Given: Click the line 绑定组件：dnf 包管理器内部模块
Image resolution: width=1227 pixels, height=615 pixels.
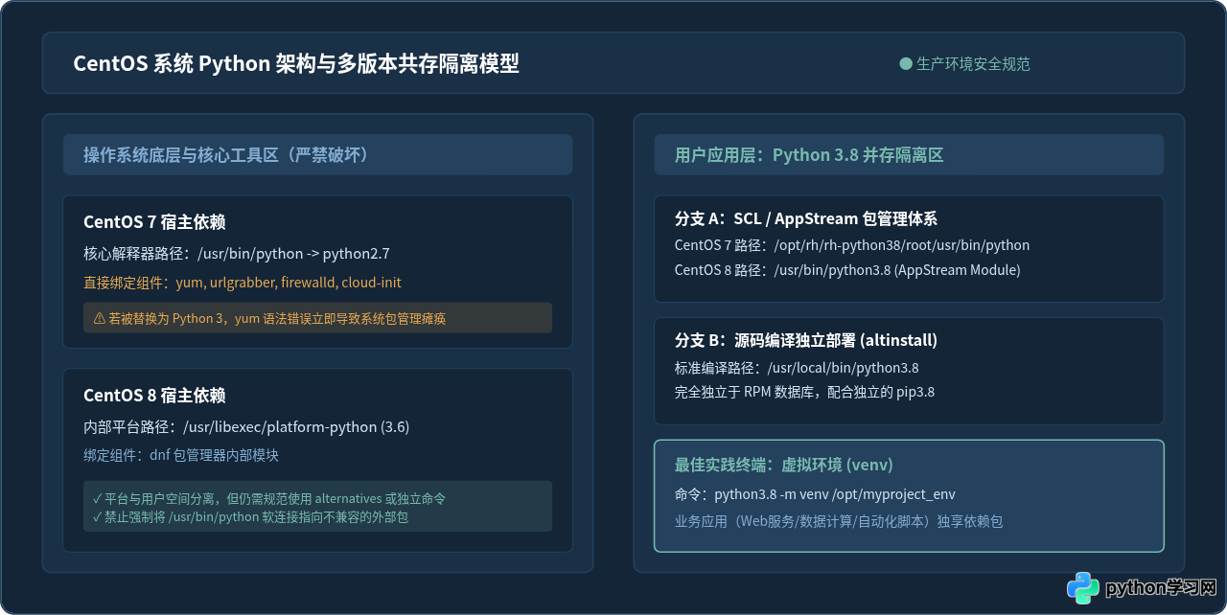Looking at the screenshot, I should point(181,456).
